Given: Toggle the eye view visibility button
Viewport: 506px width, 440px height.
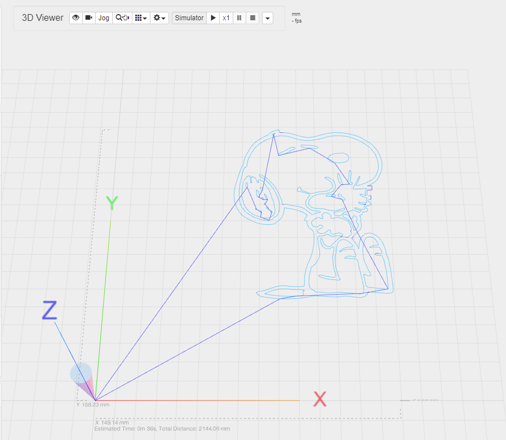Looking at the screenshot, I should [x=76, y=17].
